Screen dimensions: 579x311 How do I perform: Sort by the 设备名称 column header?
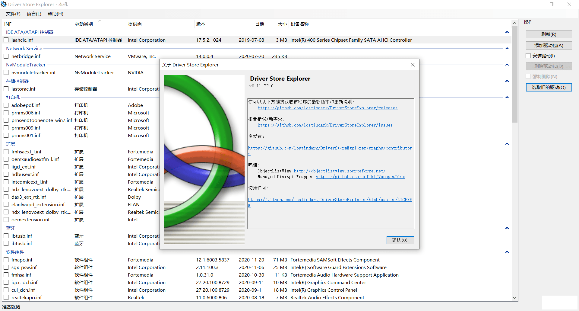tap(351, 24)
